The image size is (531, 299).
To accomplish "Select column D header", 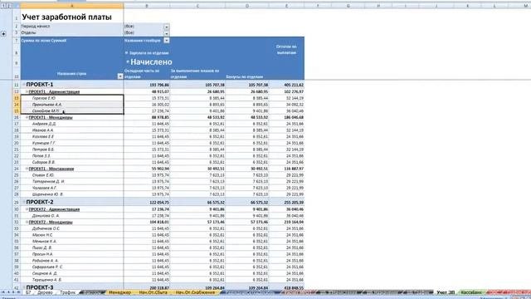I will pos(247,6).
